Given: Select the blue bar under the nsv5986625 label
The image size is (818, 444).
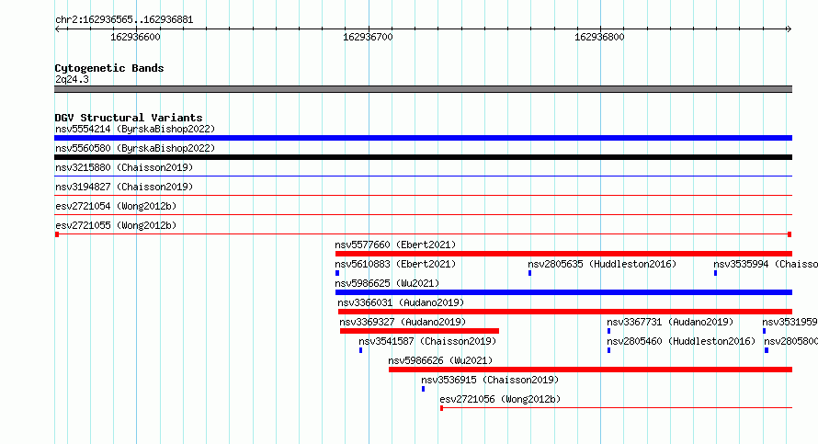Looking at the screenshot, I should (563, 292).
